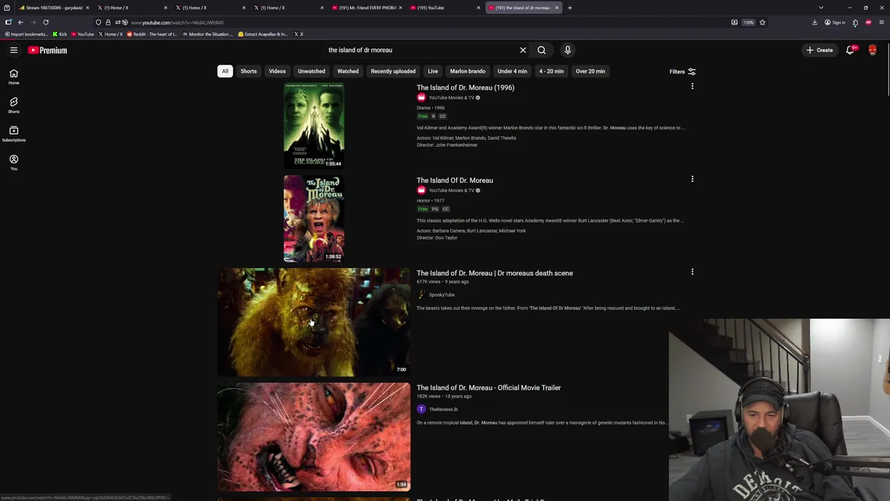The image size is (890, 501).
Task: Click the tracking protection shield icon
Action: 98,22
